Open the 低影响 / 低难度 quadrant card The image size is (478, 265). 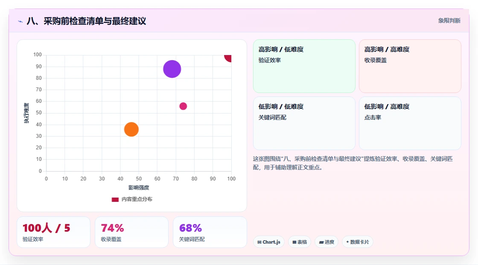click(304, 123)
